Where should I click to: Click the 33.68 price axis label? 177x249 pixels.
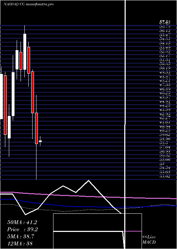165,172
